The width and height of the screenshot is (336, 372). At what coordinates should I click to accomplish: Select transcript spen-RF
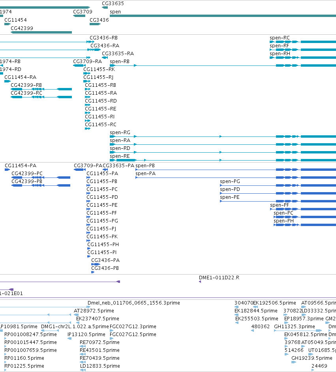click(303, 50)
